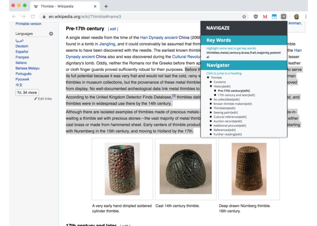Open the Cast 14th century thimble image
This screenshot has width=317, height=226.
pyautogui.click(x=186, y=169)
